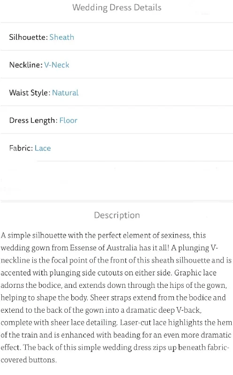Click the "plunging V-neckline" phrase

[x=197, y=248]
